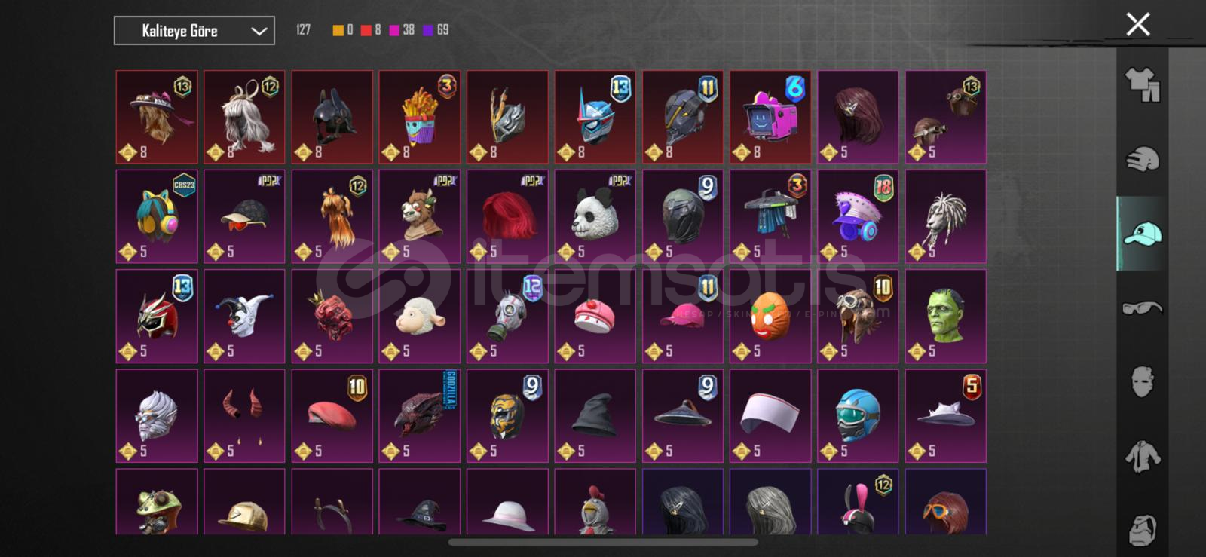The image size is (1206, 557).
Task: Select the helmet category icon
Action: tap(1142, 159)
